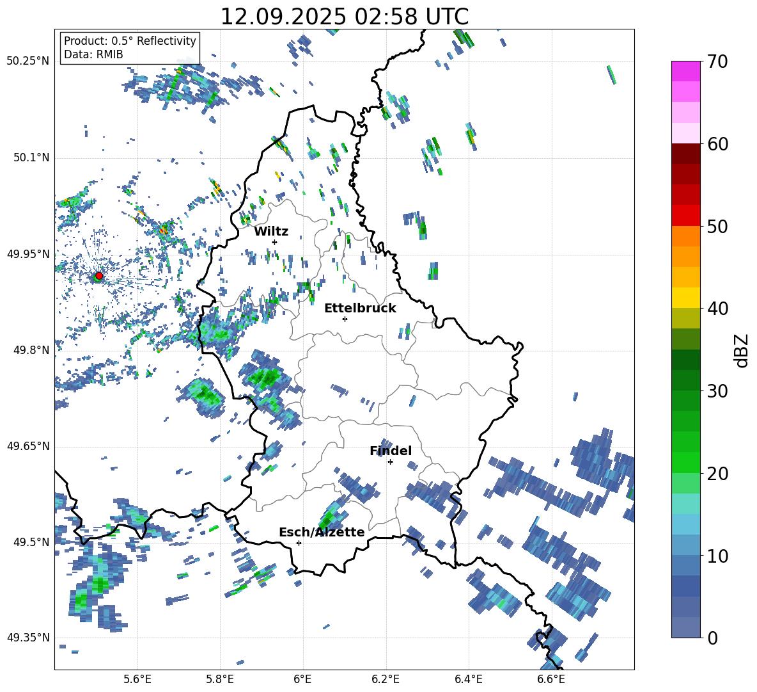Click the Wiltz station cross marker
The width and height of the screenshot is (757, 692).
click(x=275, y=242)
